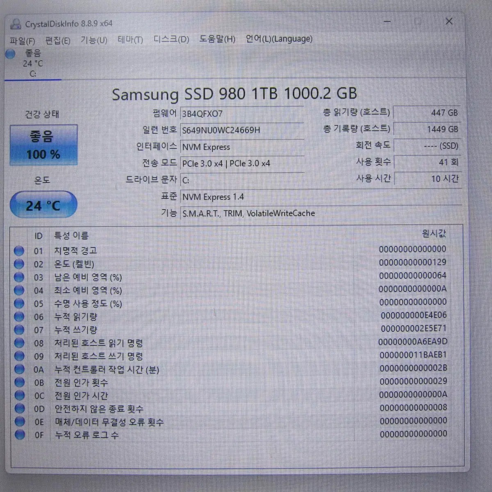Click the ID column header
Screen dimensions: 492x492
click(38, 236)
